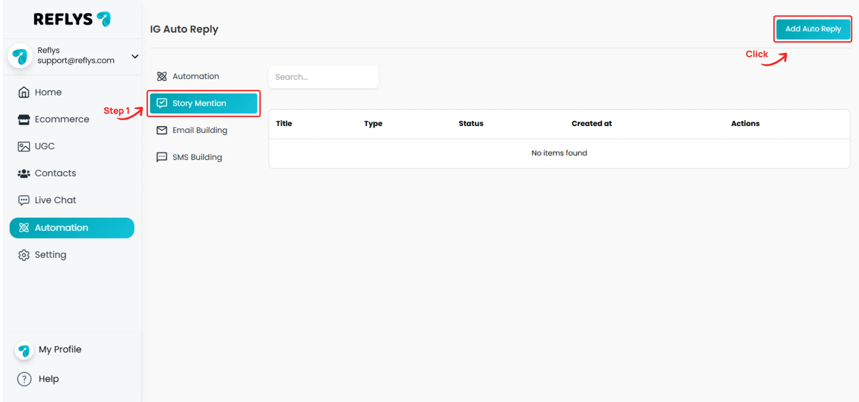
Task: Open Contacts via the people icon
Action: pos(23,173)
